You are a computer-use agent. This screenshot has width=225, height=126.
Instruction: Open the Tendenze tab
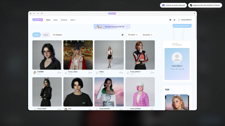pyautogui.click(x=64, y=20)
